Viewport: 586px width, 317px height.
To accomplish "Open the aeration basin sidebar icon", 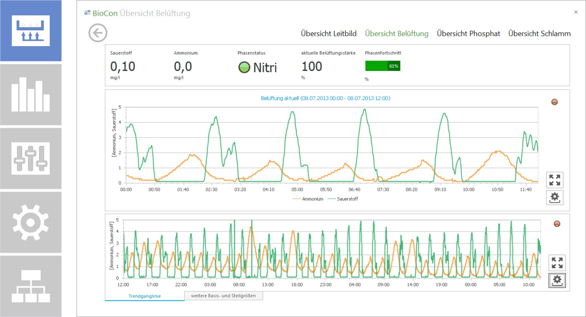I will [31, 31].
